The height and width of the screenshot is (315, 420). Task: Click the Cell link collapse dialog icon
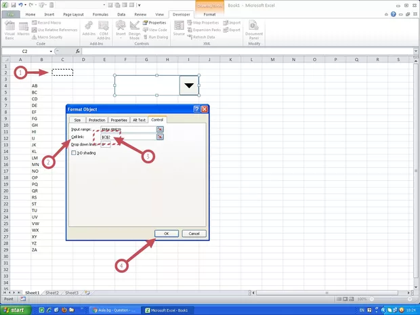160,137
